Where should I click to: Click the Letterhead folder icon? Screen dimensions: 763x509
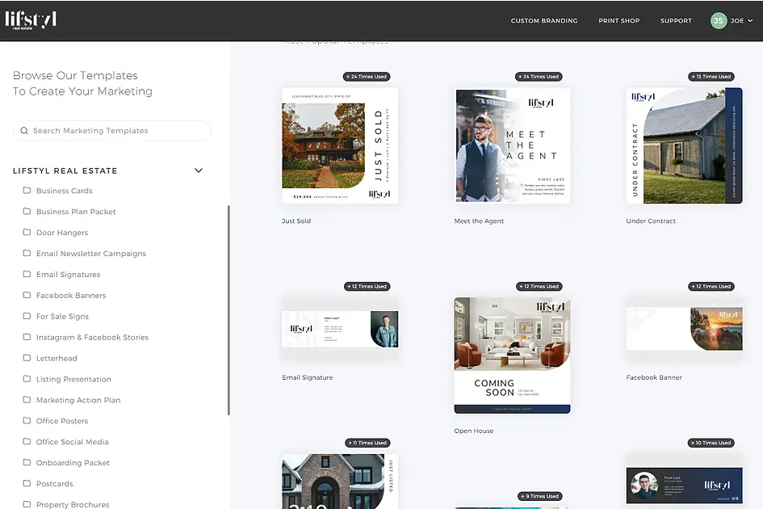point(27,358)
